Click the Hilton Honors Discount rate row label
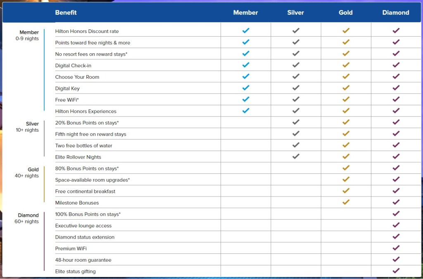 coord(87,31)
